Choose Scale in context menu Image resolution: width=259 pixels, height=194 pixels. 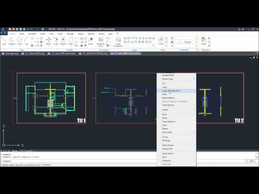pos(177,125)
